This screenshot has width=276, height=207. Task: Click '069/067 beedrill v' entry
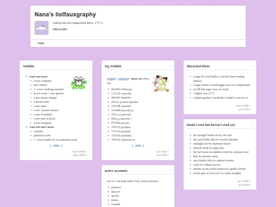(x=122, y=98)
